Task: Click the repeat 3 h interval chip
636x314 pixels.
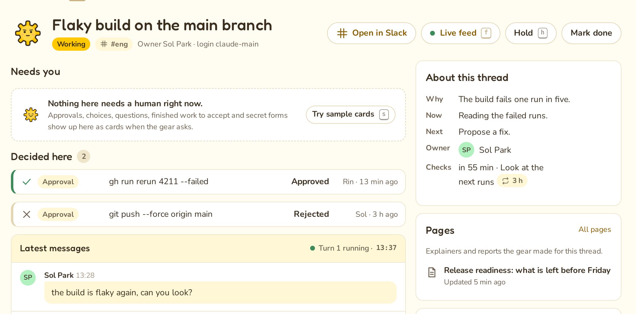Action: tap(512, 181)
